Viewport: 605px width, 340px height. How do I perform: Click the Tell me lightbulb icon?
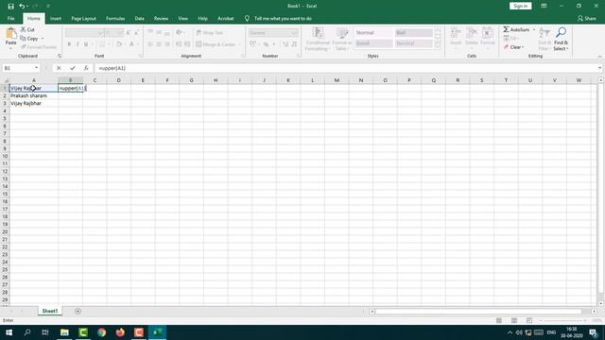(247, 19)
